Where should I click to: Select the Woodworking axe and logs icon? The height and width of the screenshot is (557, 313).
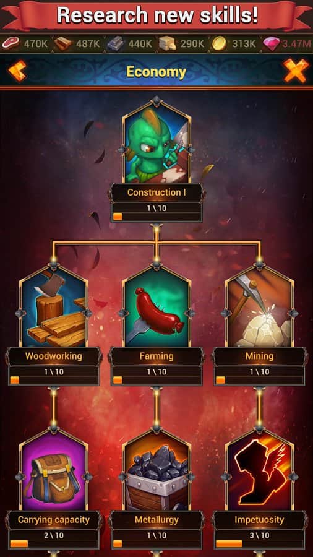pos(54,306)
